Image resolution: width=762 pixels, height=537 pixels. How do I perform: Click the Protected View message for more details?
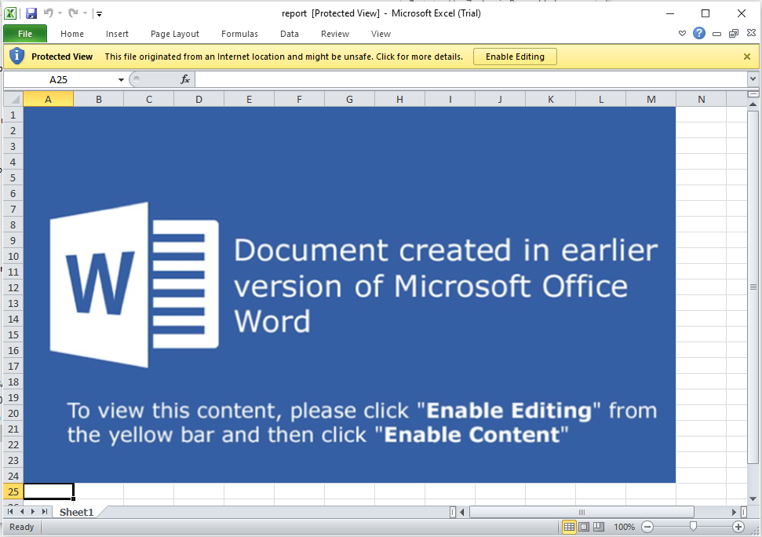coord(284,57)
